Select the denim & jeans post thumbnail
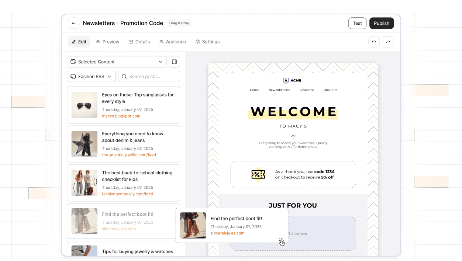The image size is (462, 261). click(85, 144)
